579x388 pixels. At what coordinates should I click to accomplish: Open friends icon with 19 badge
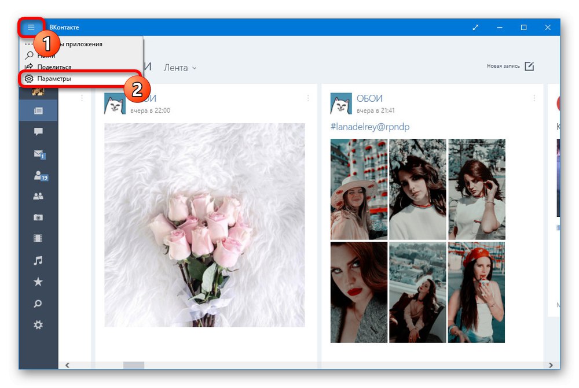tap(41, 176)
